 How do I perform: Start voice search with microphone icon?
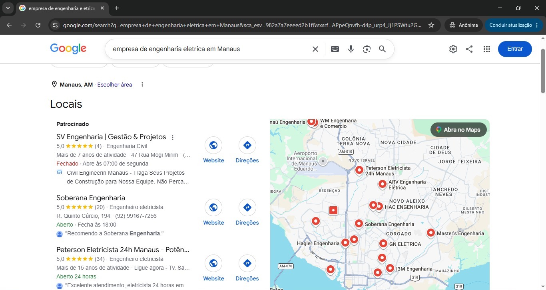351,49
